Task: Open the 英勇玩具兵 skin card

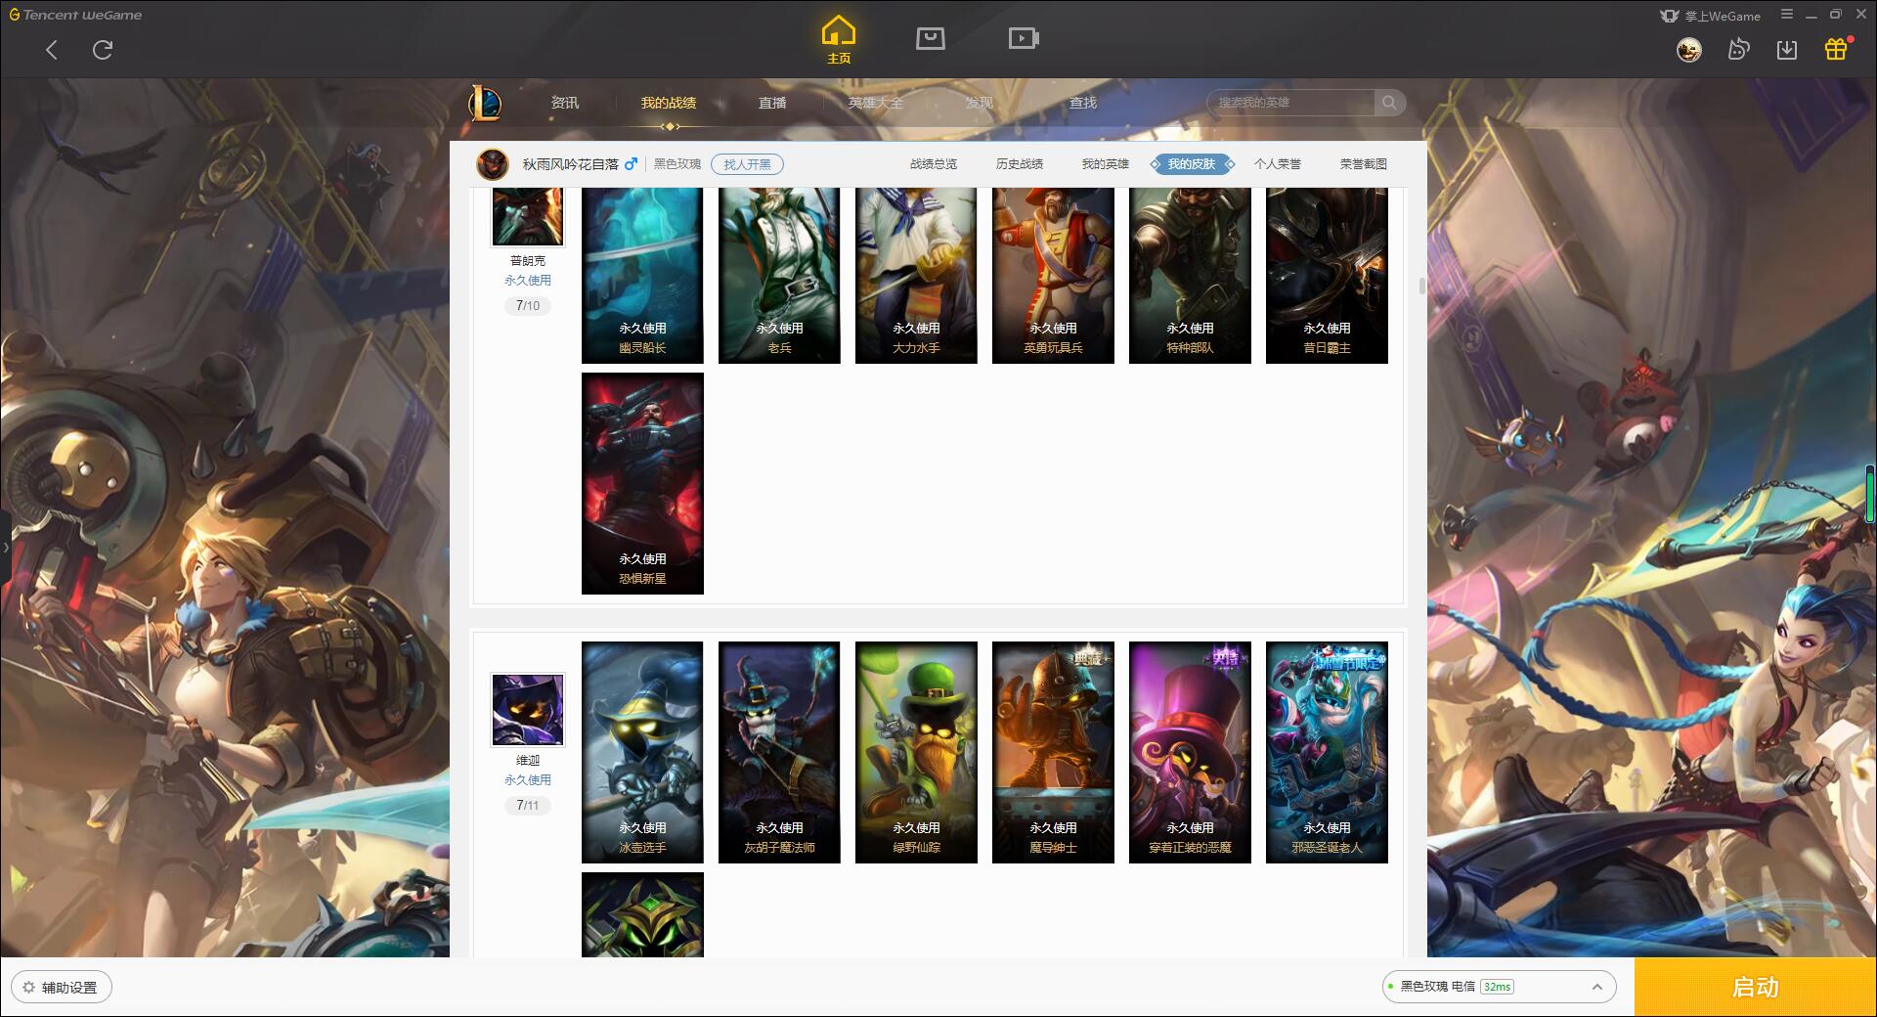Action: tap(1053, 276)
